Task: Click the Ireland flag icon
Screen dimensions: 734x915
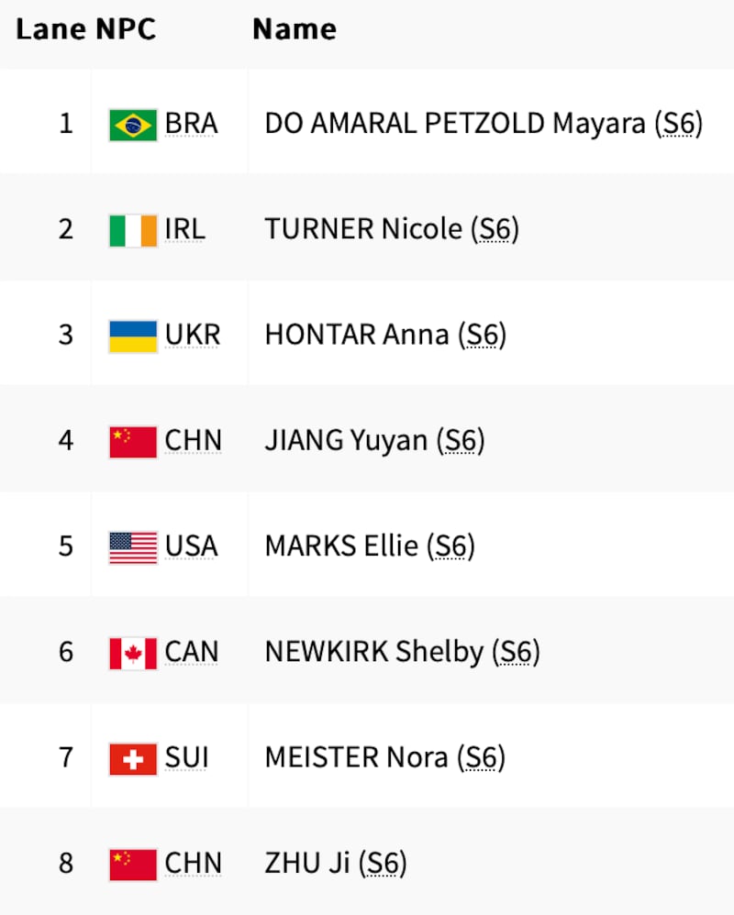Action: pyautogui.click(x=133, y=229)
